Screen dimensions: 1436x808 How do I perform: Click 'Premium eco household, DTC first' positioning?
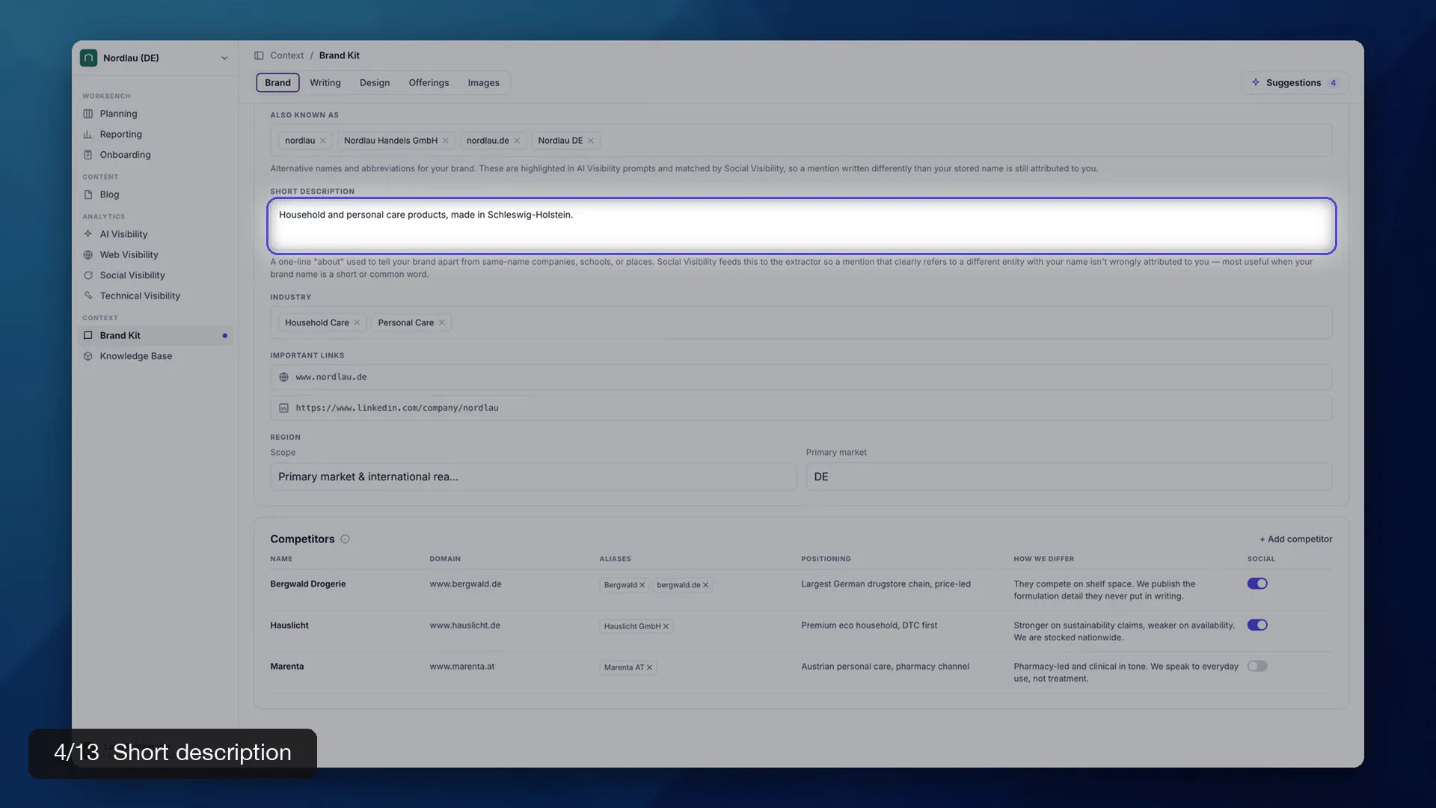869,625
